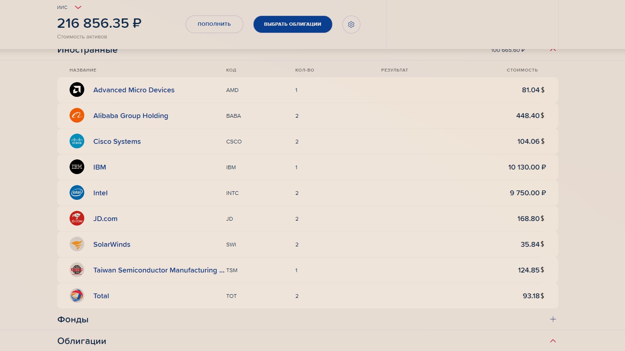Click the Total company logo icon
This screenshot has height=351, width=625.
77,296
